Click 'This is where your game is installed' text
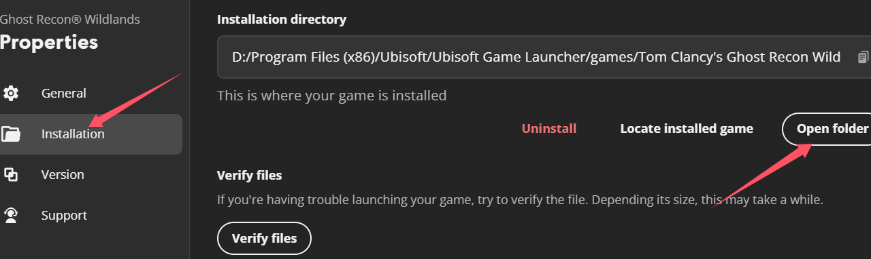 pos(331,96)
